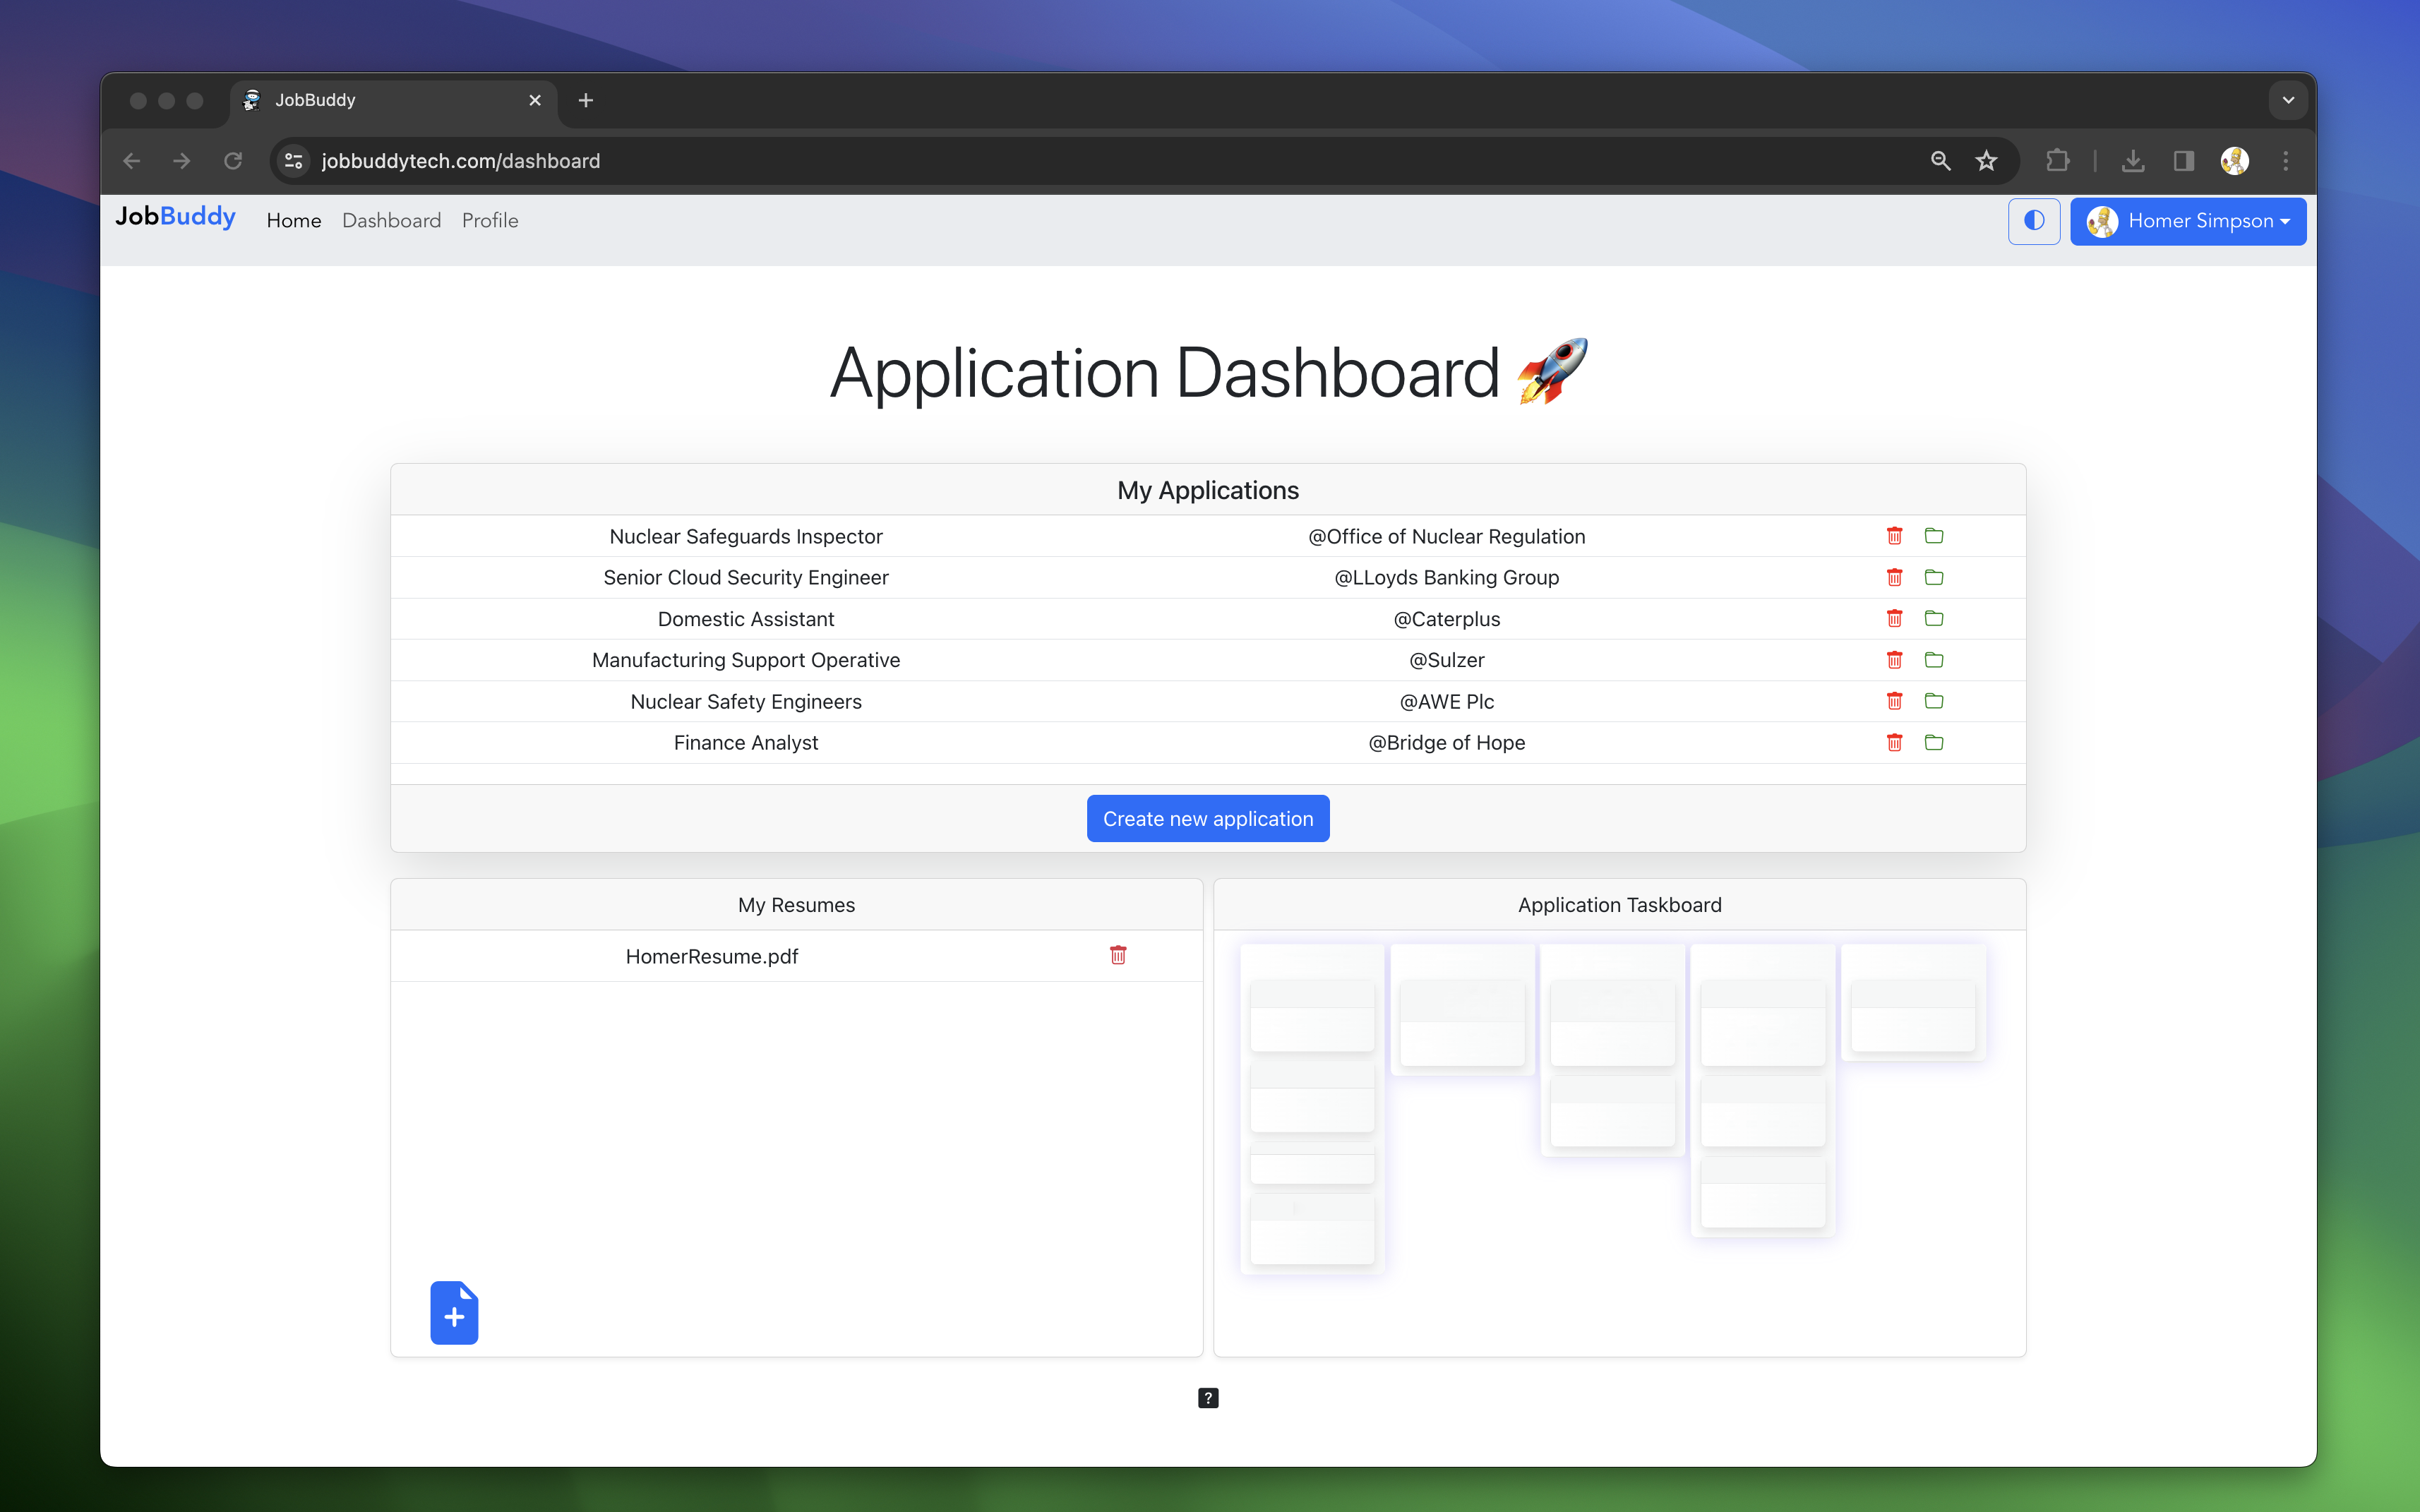Bookmark this page with star icon
The width and height of the screenshot is (2420, 1512).
[x=1986, y=161]
